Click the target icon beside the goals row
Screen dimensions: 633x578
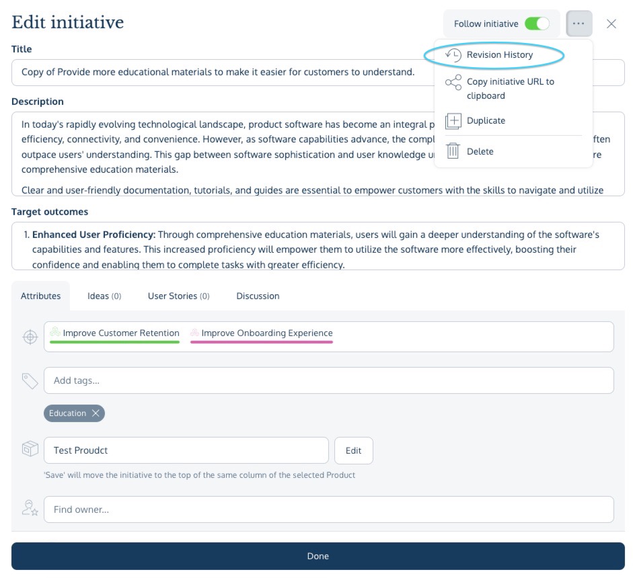click(28, 336)
